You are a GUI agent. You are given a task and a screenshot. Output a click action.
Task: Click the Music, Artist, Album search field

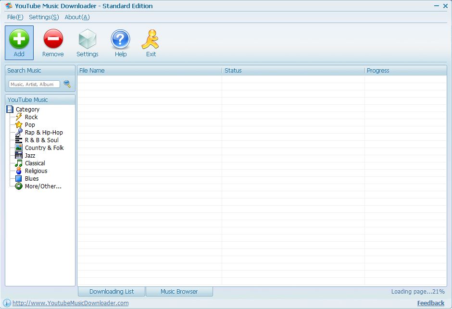point(34,84)
